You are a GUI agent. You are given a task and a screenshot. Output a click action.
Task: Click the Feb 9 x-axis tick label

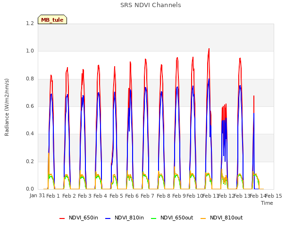coord(179,196)
